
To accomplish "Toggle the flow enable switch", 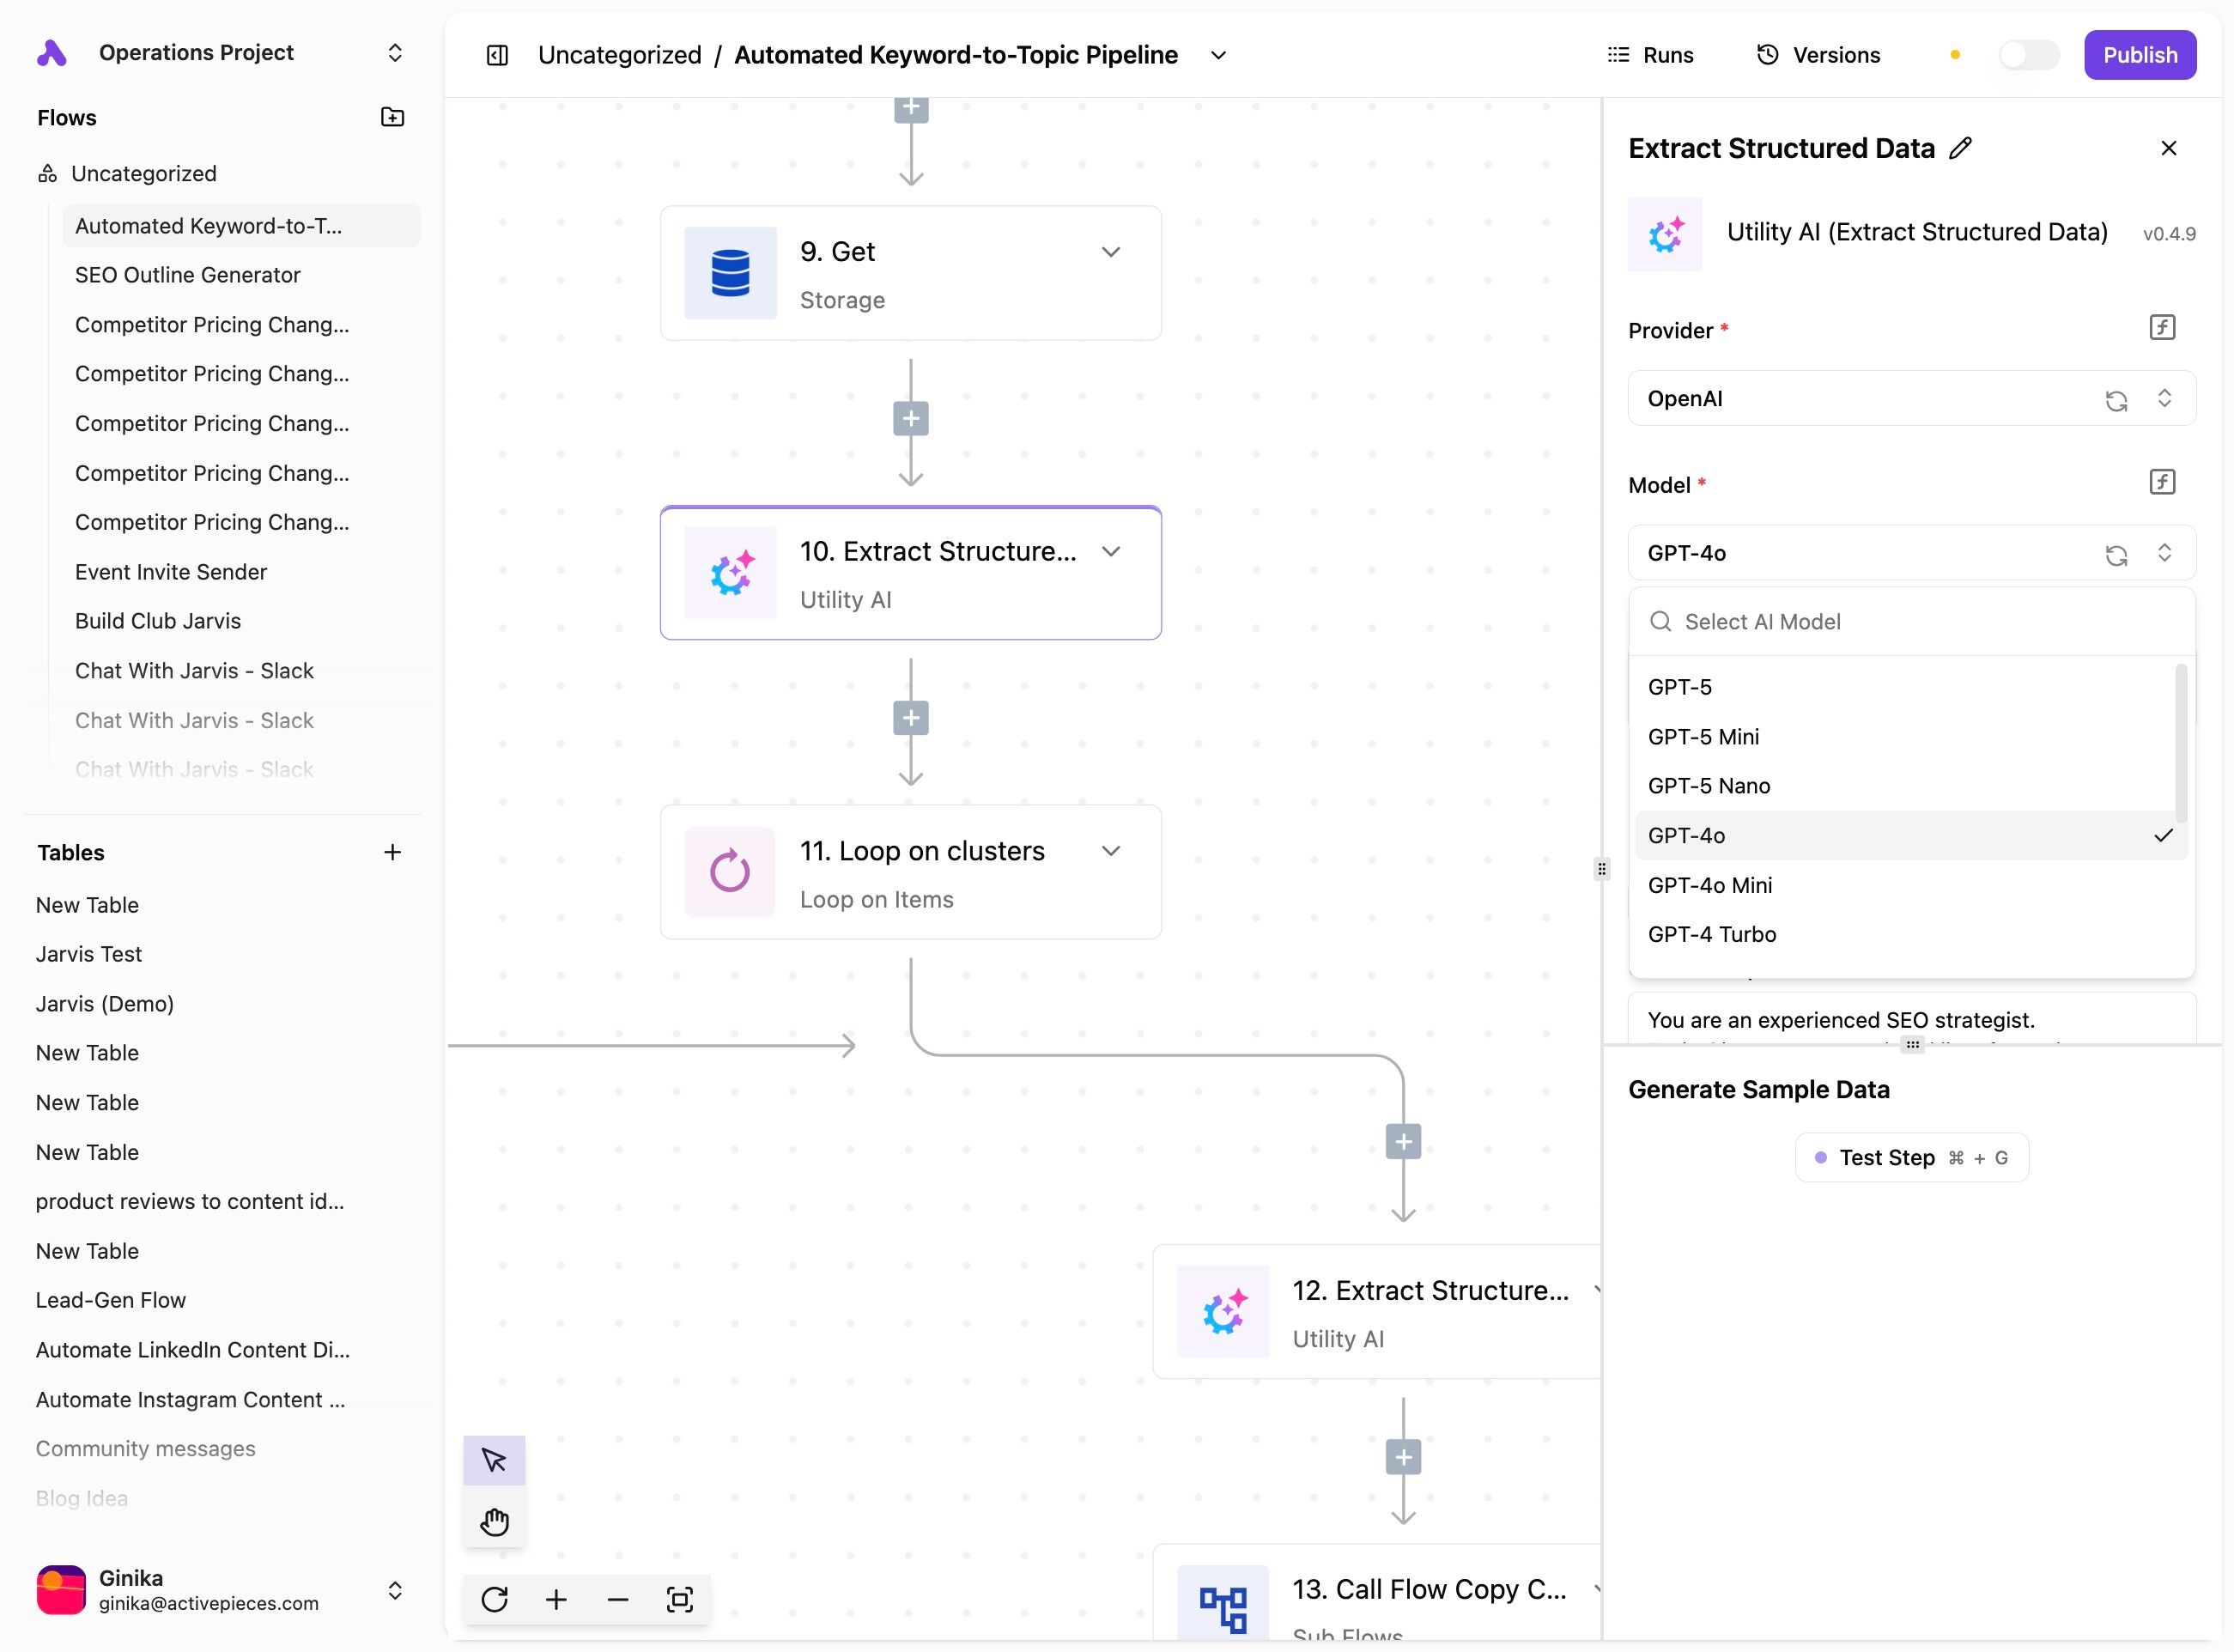I will [x=2027, y=55].
